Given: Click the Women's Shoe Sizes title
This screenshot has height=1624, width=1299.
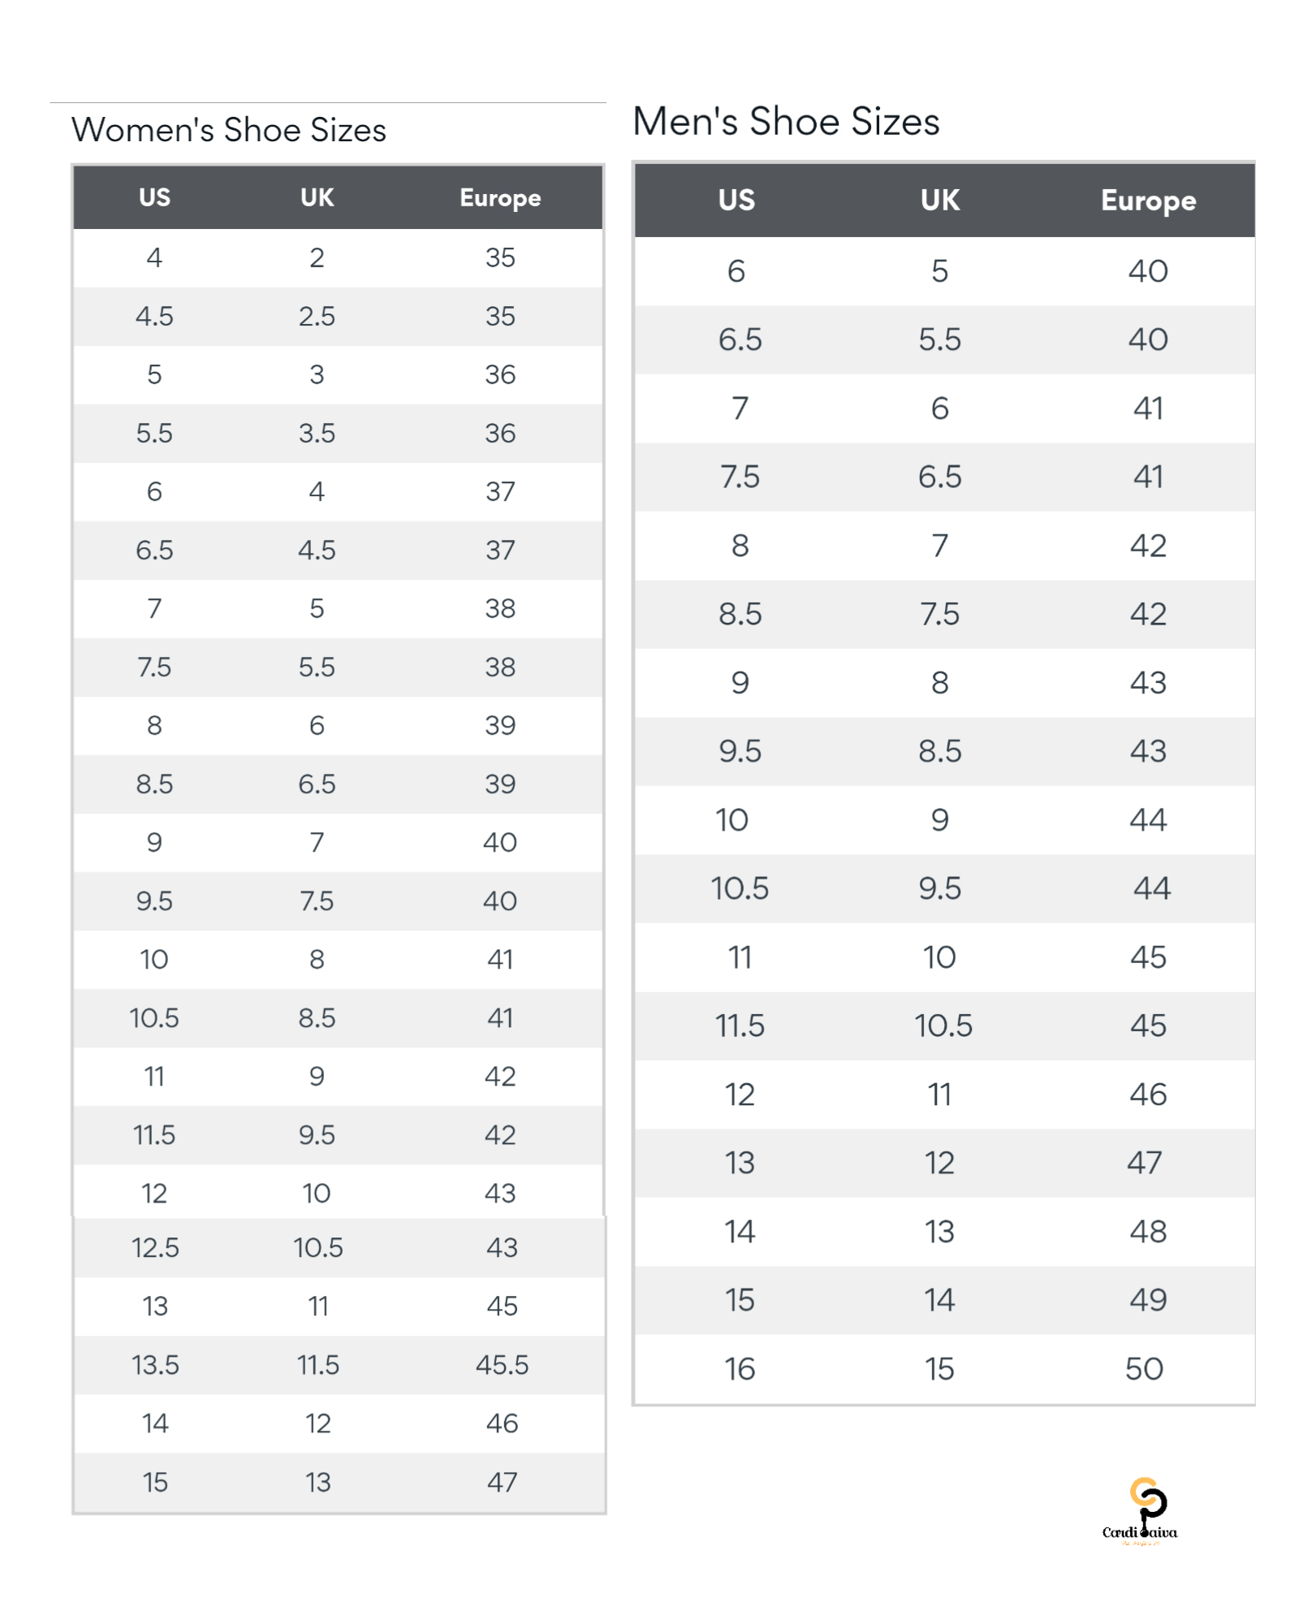Looking at the screenshot, I should pos(229,130).
